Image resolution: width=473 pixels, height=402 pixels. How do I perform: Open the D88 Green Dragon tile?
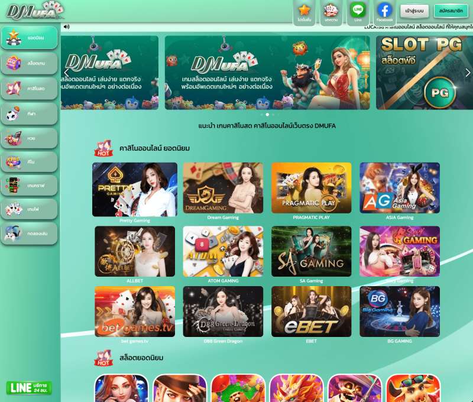223,312
